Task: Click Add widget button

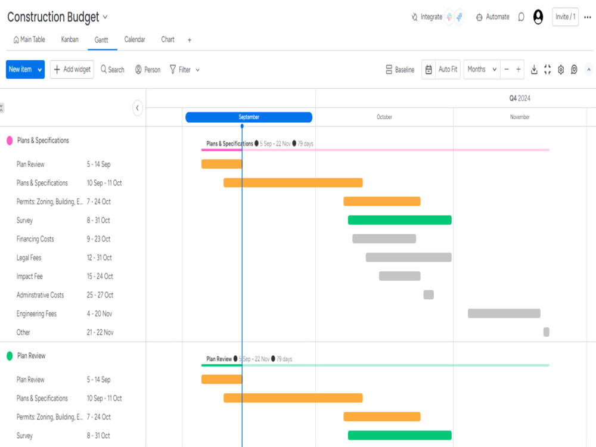Action: 72,69
